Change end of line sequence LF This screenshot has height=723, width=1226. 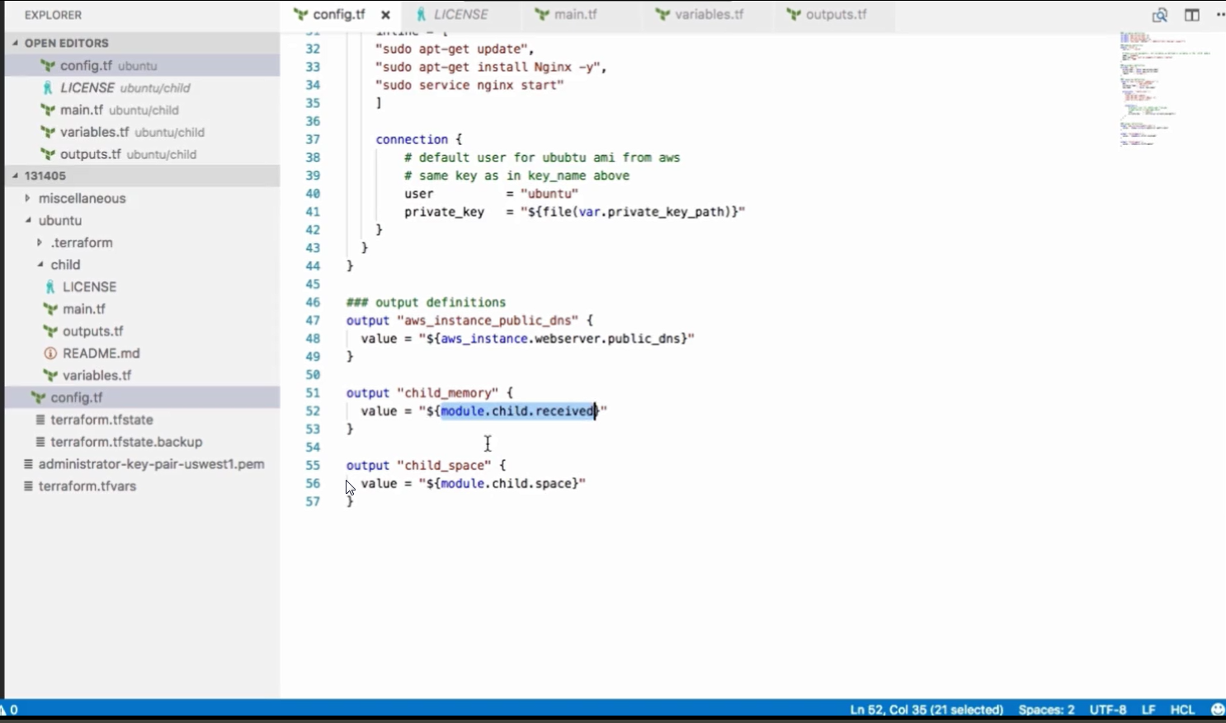pyautogui.click(x=1148, y=710)
